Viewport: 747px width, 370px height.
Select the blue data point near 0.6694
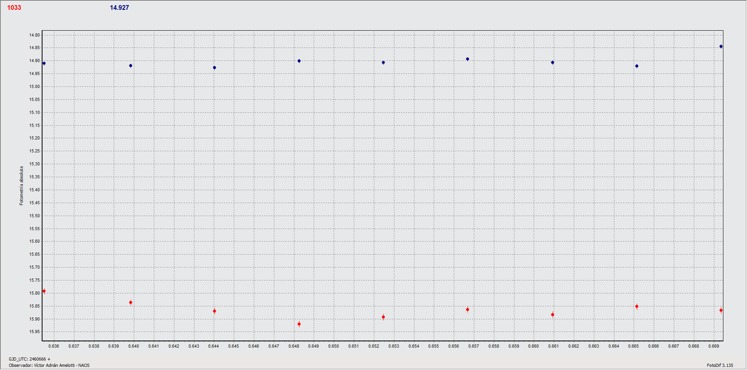point(721,46)
